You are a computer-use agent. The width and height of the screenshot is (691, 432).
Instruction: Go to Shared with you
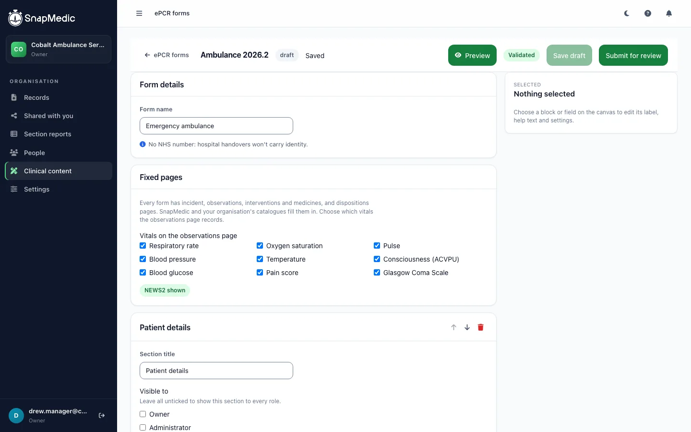[x=59, y=116]
